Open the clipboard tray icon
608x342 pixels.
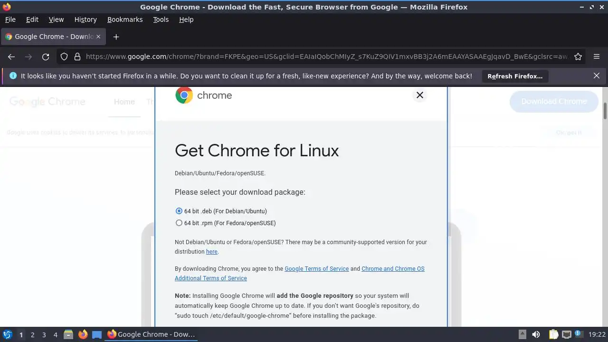553,334
